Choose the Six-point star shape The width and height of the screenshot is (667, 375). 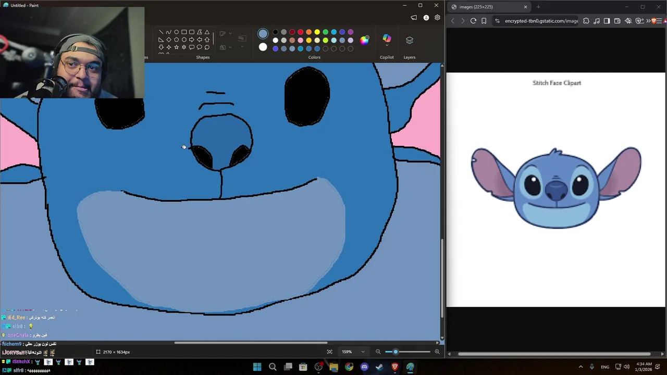(x=184, y=47)
